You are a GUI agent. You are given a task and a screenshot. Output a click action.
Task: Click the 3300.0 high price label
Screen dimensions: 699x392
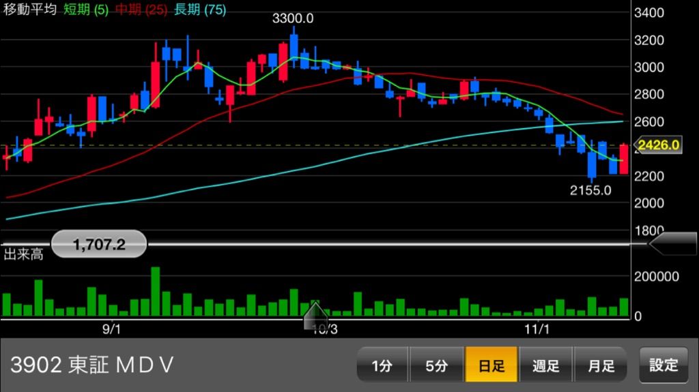click(293, 18)
